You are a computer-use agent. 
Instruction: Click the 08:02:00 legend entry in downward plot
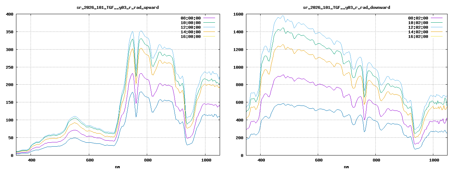click(x=418, y=18)
